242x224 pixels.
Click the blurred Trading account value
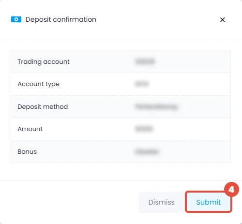click(145, 61)
